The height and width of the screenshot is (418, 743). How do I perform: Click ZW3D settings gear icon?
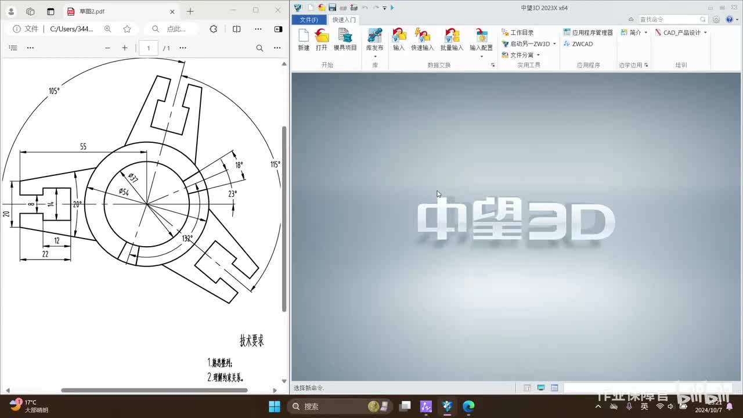tap(716, 20)
